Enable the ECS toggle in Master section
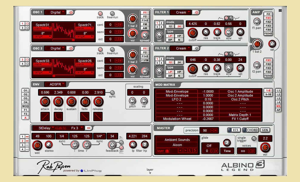Screen dimensions: 300x182 pyautogui.click(x=236, y=130)
